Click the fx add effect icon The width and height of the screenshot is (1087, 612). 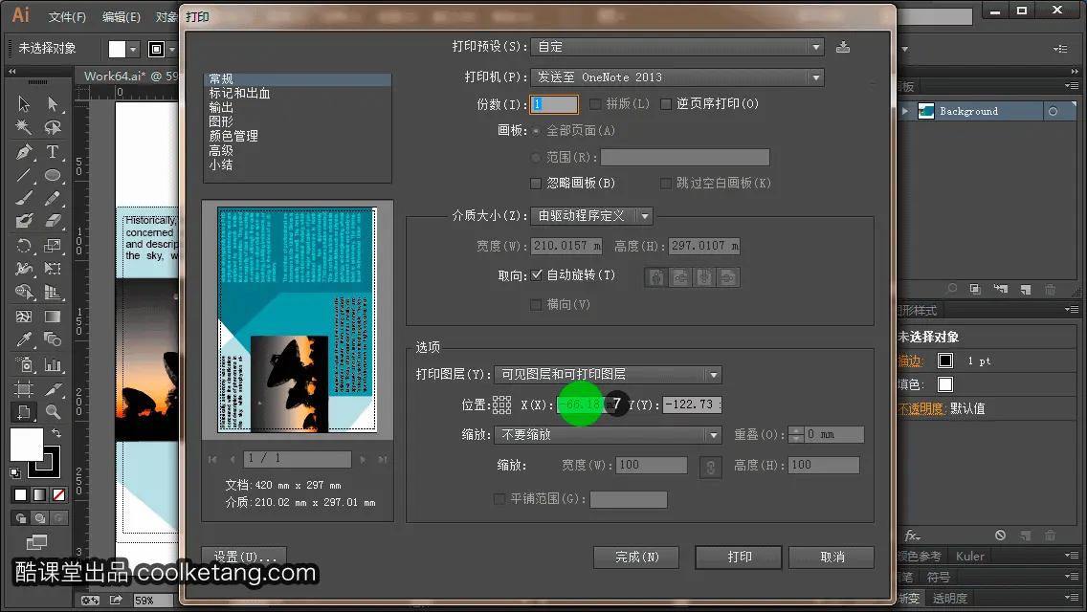pos(912,535)
